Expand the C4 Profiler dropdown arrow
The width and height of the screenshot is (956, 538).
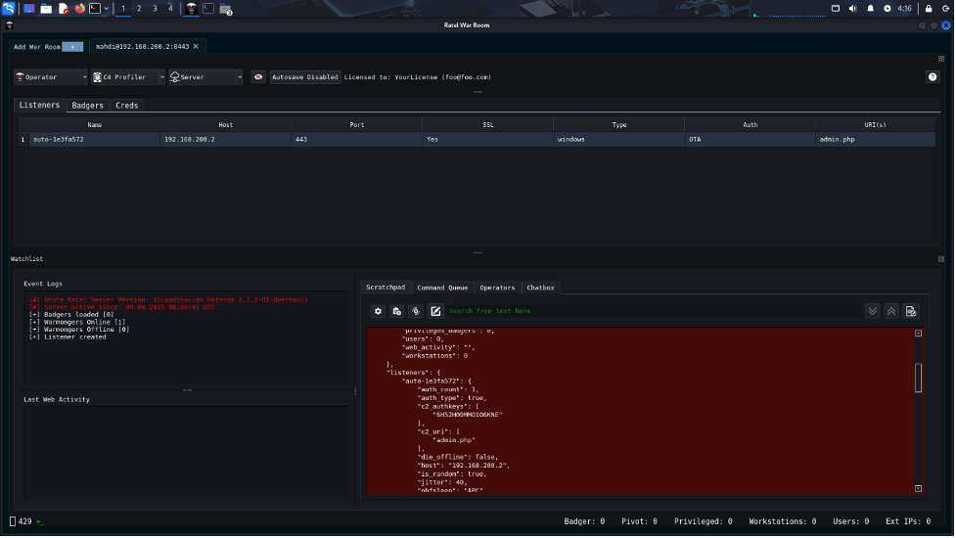[161, 76]
